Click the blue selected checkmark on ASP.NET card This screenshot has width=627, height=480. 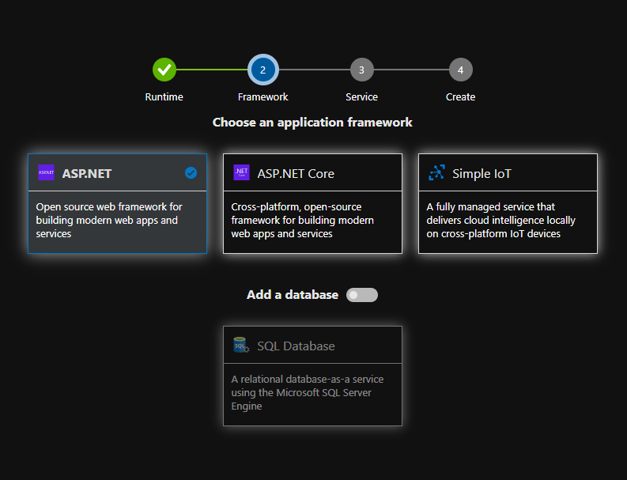191,173
